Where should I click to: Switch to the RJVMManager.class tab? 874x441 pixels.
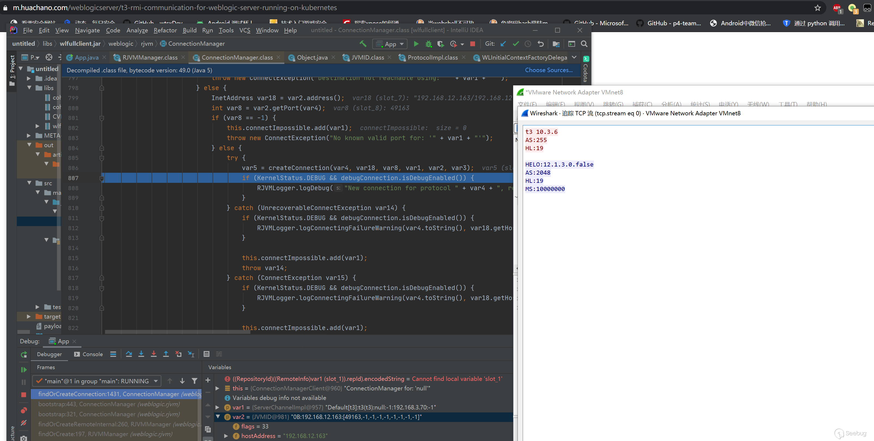click(150, 57)
